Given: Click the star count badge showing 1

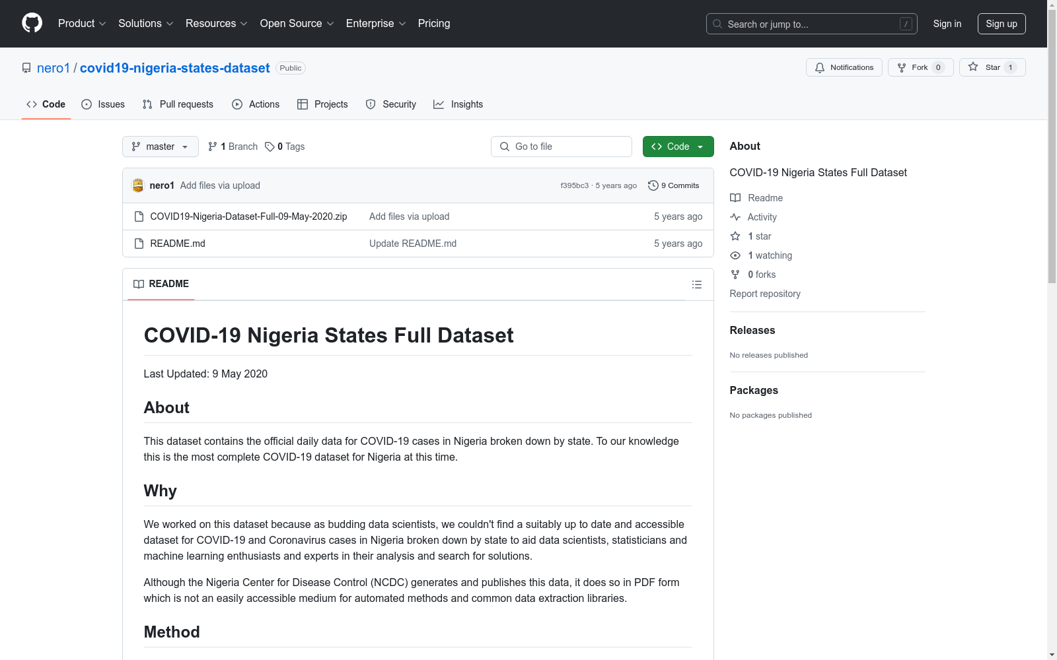Looking at the screenshot, I should pos(1010,67).
